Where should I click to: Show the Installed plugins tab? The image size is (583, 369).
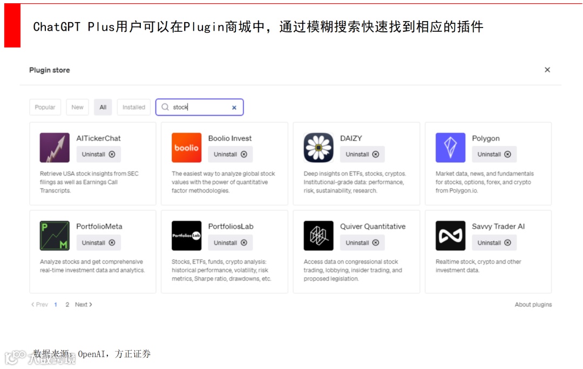click(x=134, y=107)
